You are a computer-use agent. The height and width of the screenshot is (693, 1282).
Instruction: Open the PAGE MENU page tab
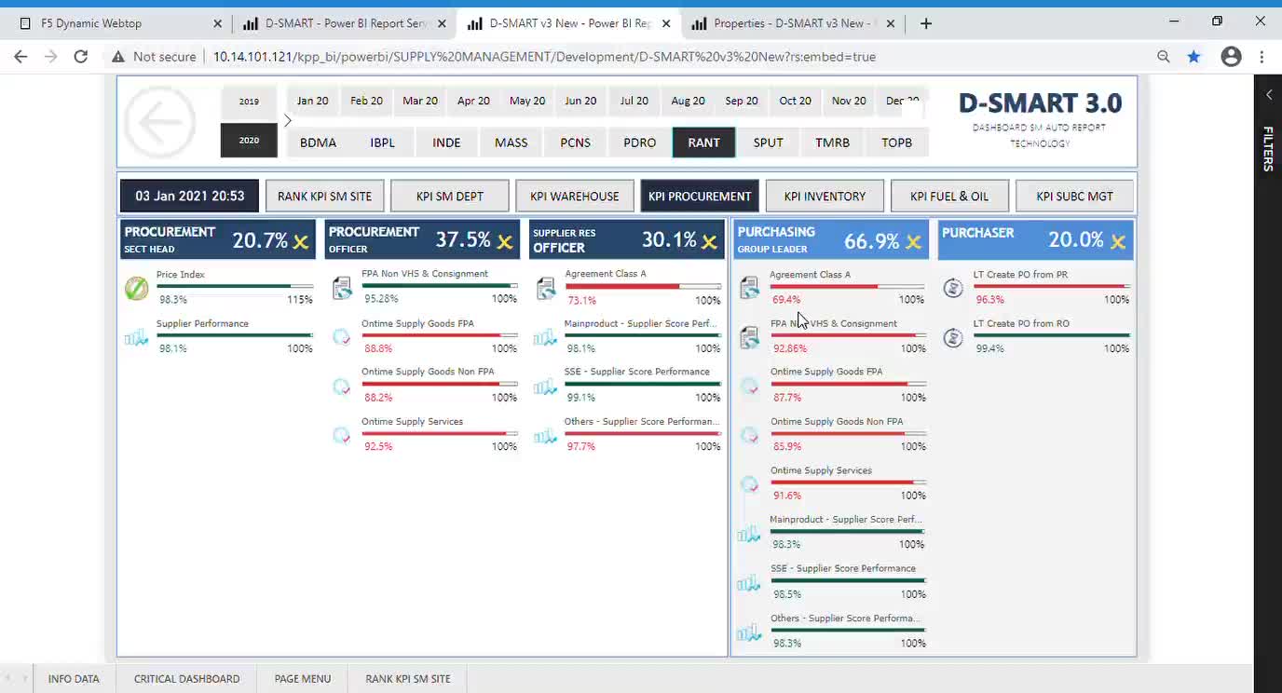(x=303, y=679)
